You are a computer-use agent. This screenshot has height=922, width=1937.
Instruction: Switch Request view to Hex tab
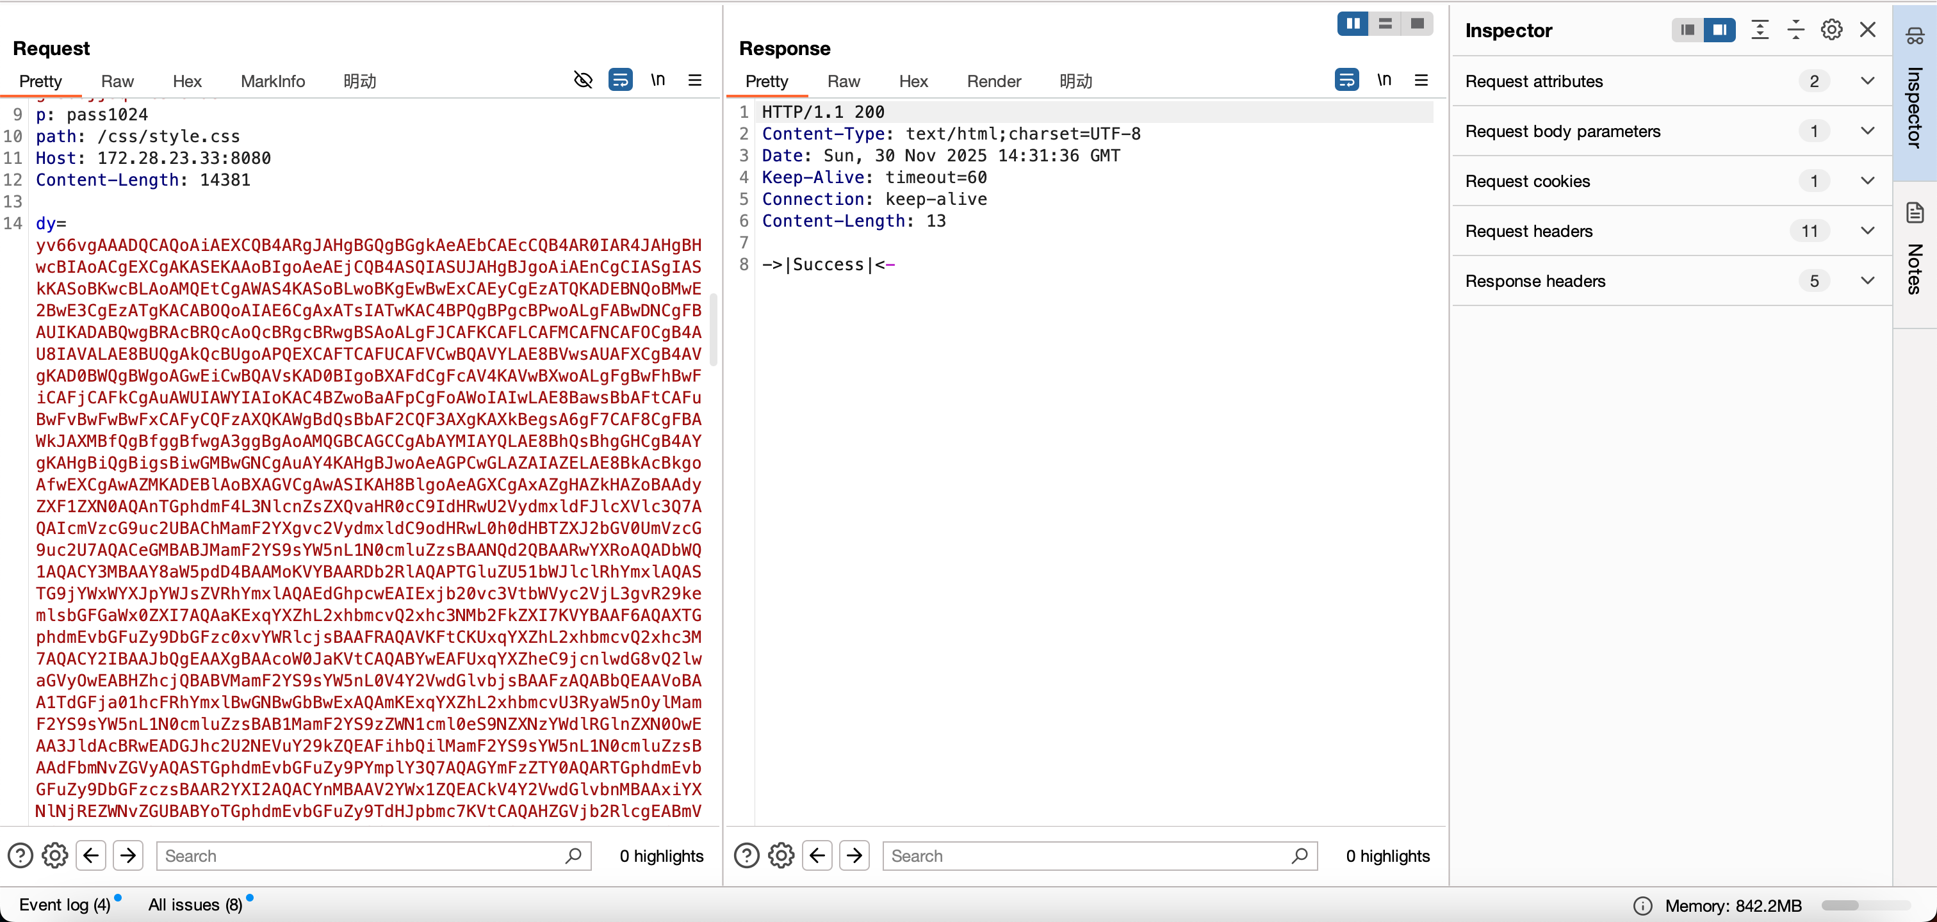pos(186,81)
